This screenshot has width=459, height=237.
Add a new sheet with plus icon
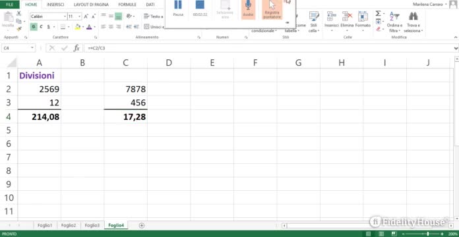pyautogui.click(x=142, y=225)
